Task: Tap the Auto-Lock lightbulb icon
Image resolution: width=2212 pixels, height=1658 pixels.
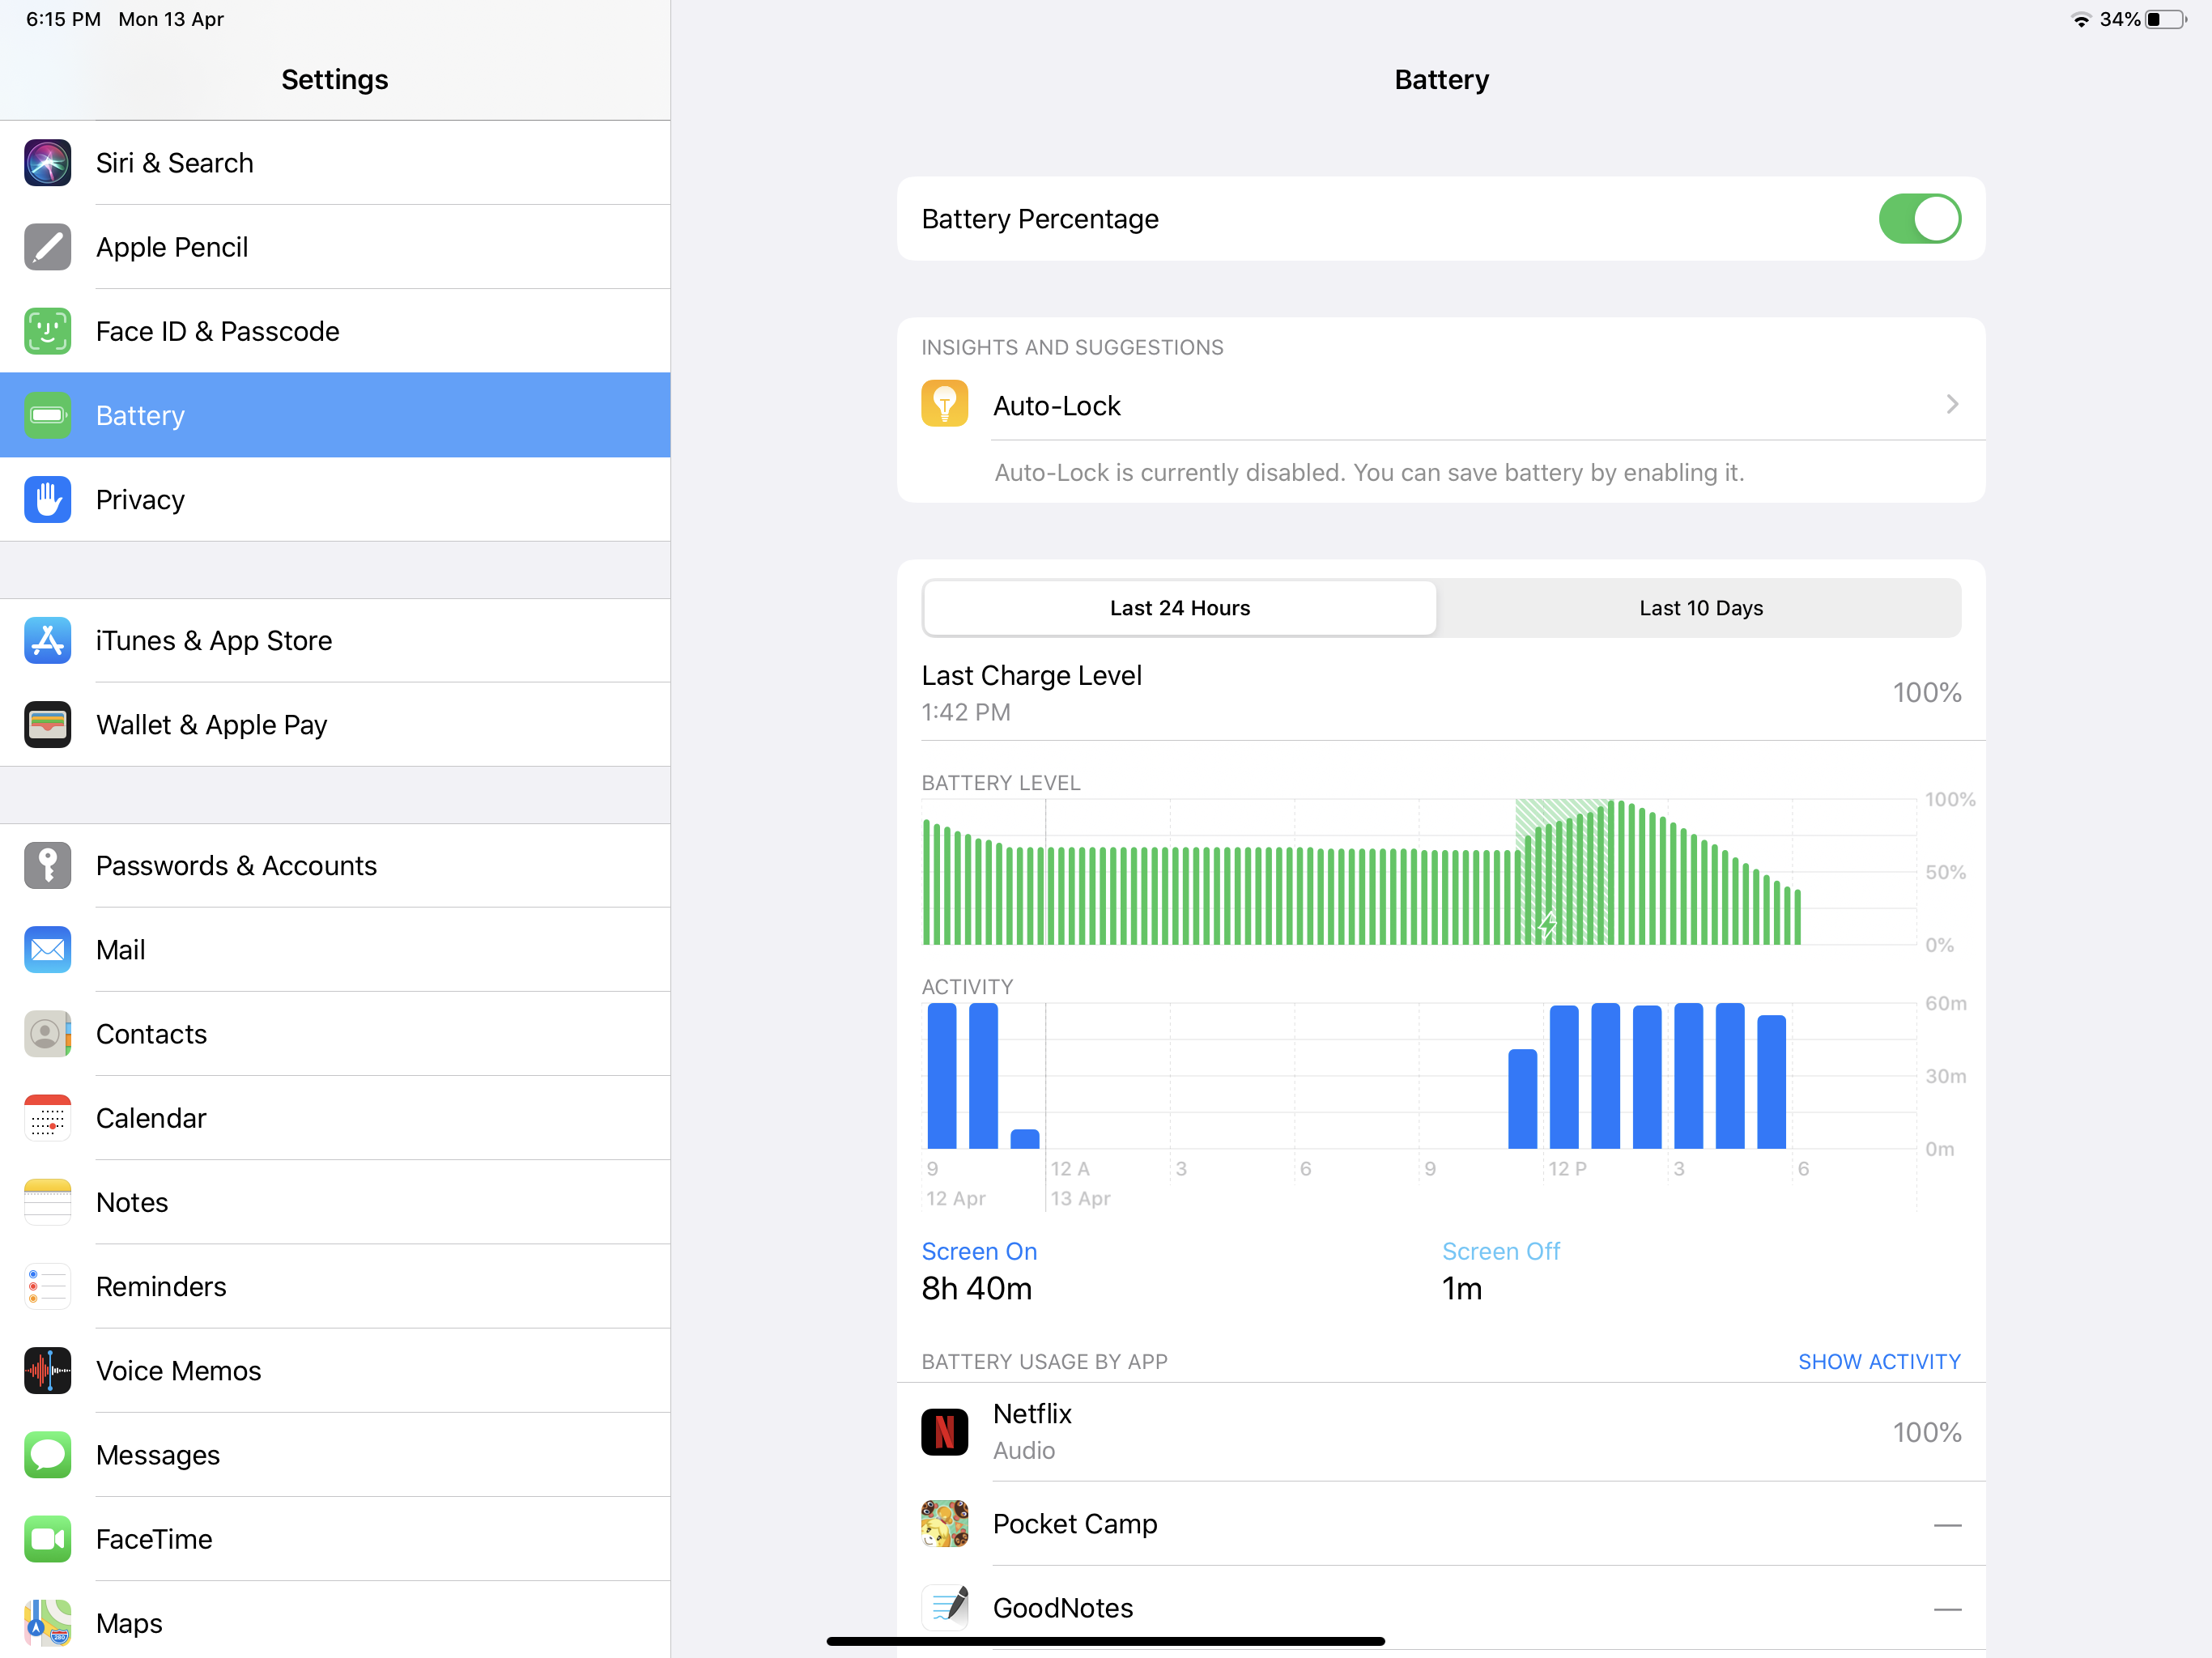Action: pos(944,404)
